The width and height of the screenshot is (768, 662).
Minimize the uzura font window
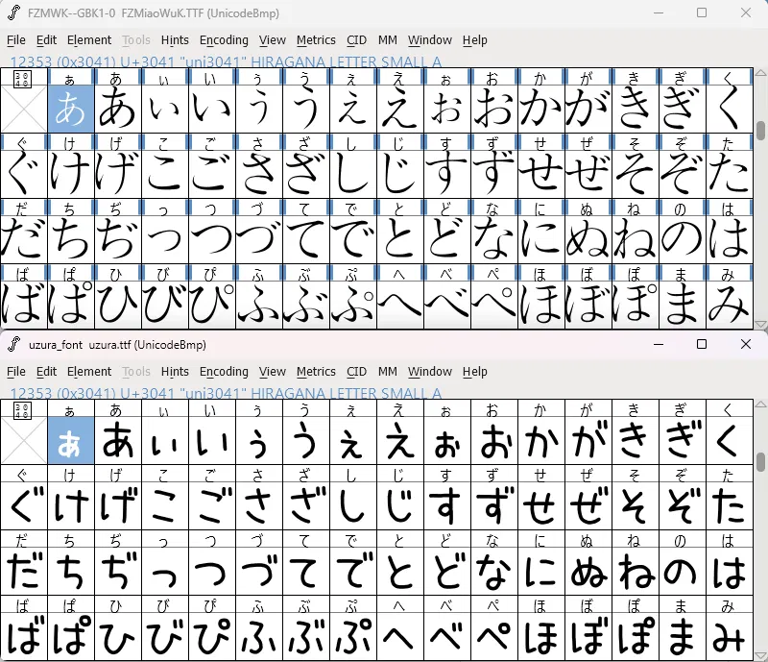658,344
